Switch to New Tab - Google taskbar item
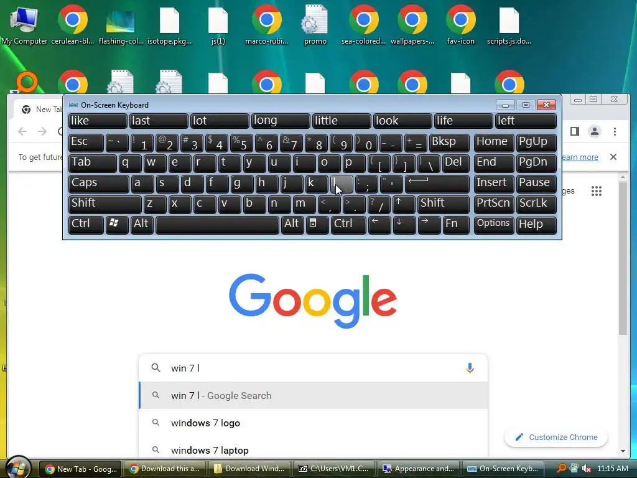The height and width of the screenshot is (478, 637). 80,469
